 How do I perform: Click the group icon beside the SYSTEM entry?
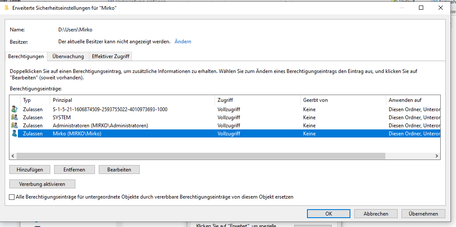pos(14,118)
